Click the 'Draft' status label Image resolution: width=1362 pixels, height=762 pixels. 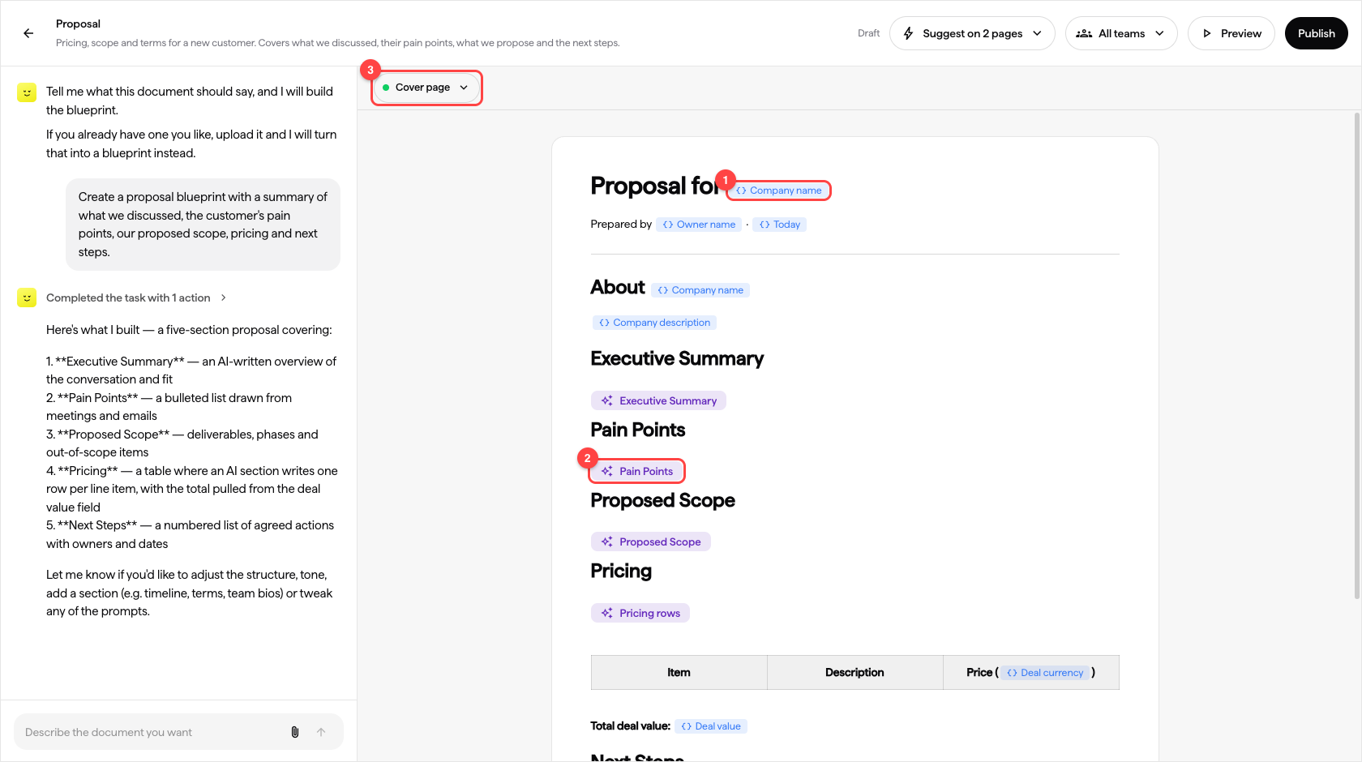coord(868,33)
